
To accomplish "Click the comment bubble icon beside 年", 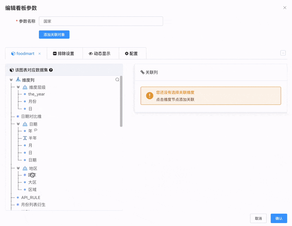I will (x=36, y=130).
